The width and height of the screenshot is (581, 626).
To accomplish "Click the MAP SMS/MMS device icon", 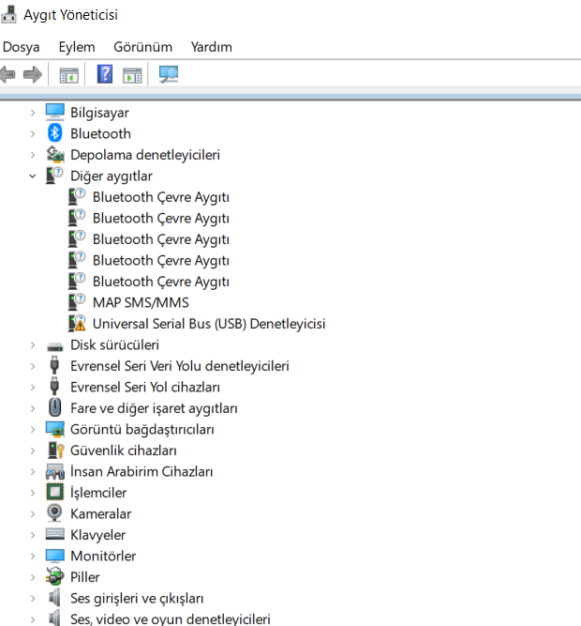I will click(x=77, y=302).
